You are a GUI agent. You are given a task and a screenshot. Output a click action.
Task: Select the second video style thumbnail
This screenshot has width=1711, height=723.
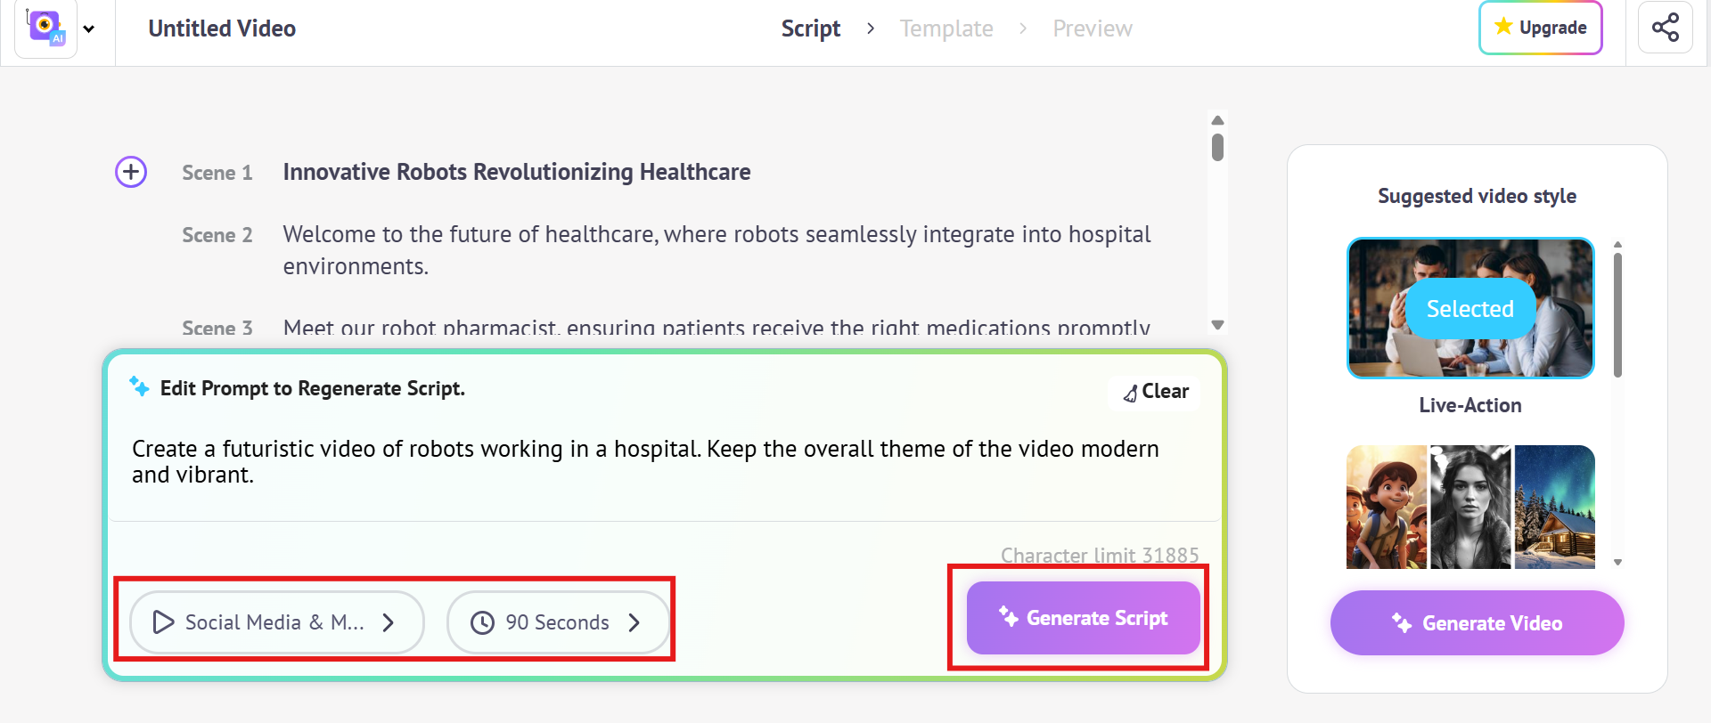coord(1470,507)
